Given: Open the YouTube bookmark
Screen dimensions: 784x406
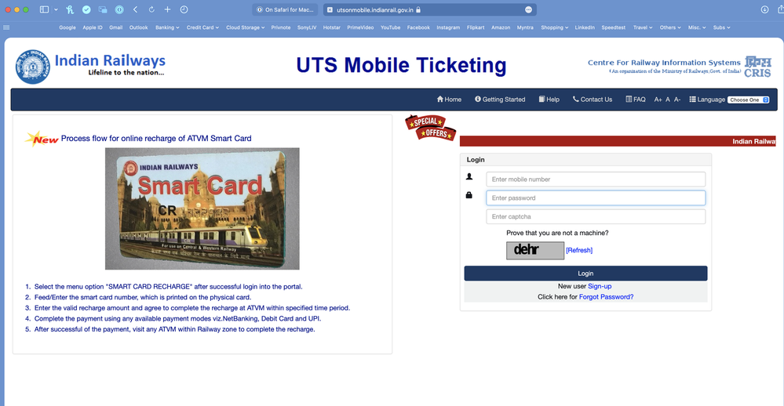Looking at the screenshot, I should pos(390,27).
